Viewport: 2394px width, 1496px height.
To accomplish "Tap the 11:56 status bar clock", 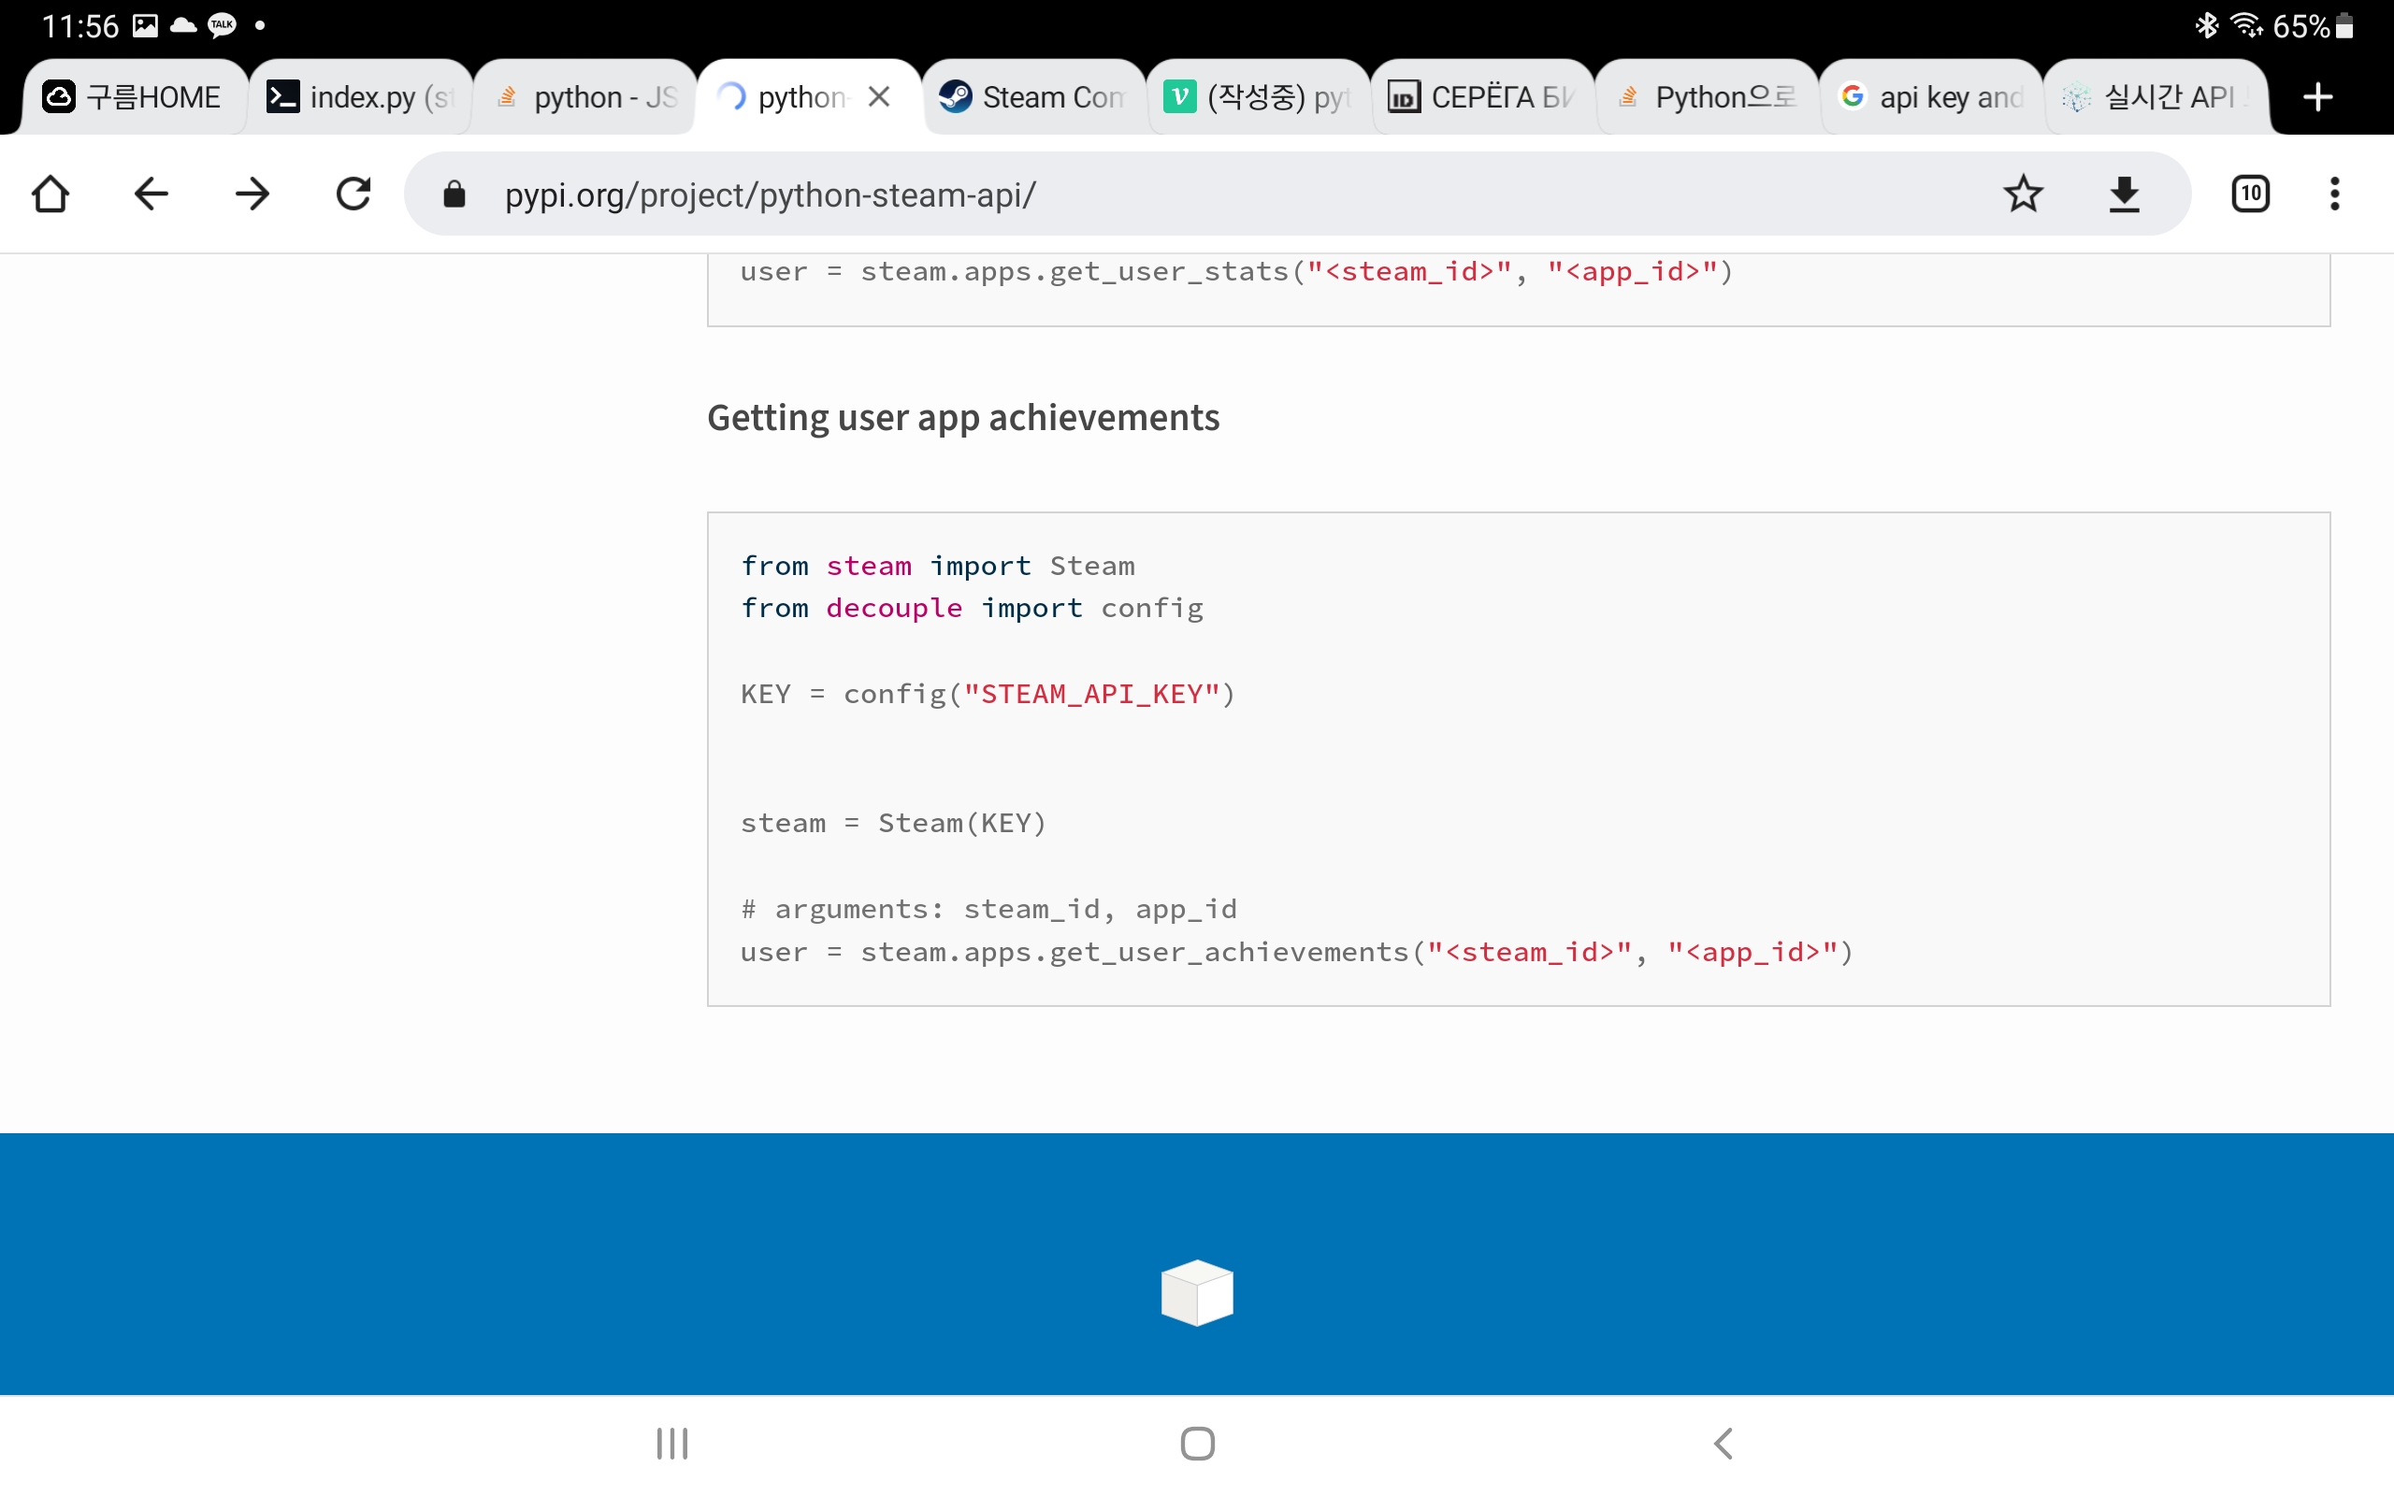I will (x=79, y=26).
